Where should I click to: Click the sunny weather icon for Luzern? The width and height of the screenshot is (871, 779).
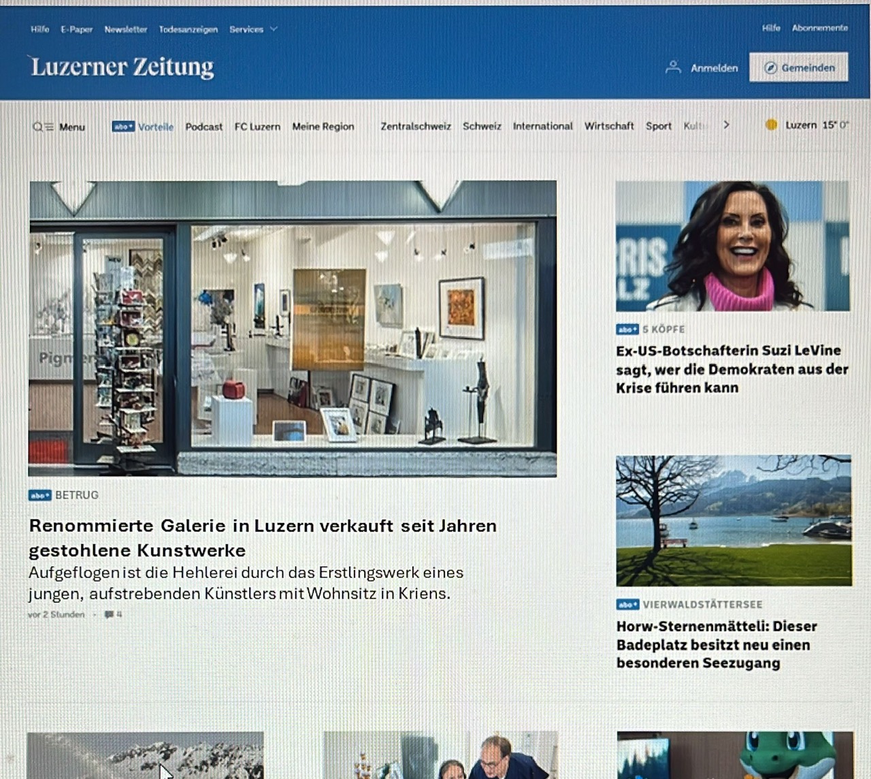click(x=771, y=125)
